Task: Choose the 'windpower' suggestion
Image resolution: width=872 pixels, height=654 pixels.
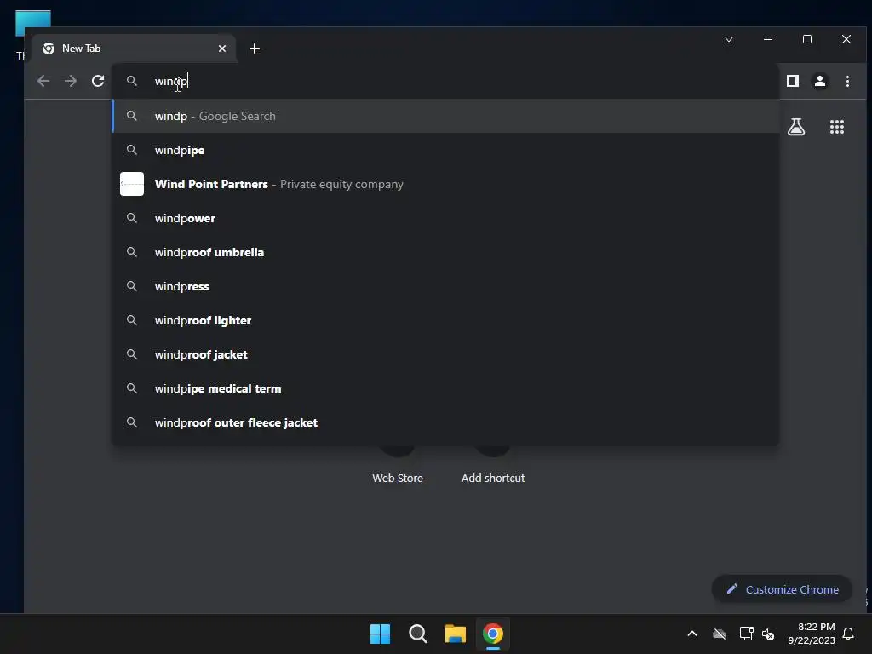Action: 445,218
